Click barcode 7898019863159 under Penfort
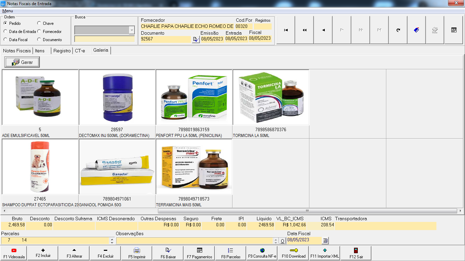Image resolution: width=465 pixels, height=261 pixels. click(194, 130)
